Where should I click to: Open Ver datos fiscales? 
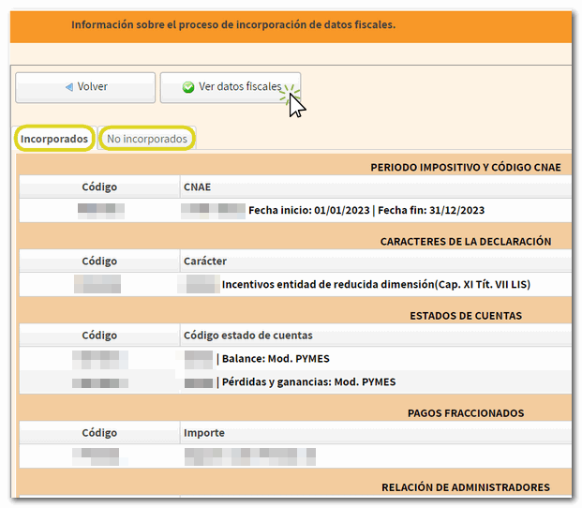pos(231,87)
